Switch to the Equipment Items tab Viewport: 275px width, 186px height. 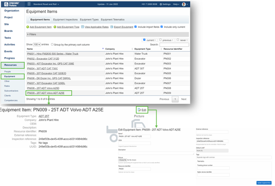[40, 20]
